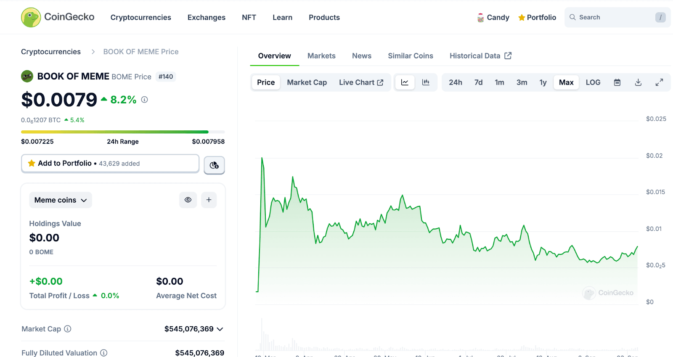Image resolution: width=673 pixels, height=357 pixels.
Task: Switch to the Overview tab
Action: tap(274, 56)
